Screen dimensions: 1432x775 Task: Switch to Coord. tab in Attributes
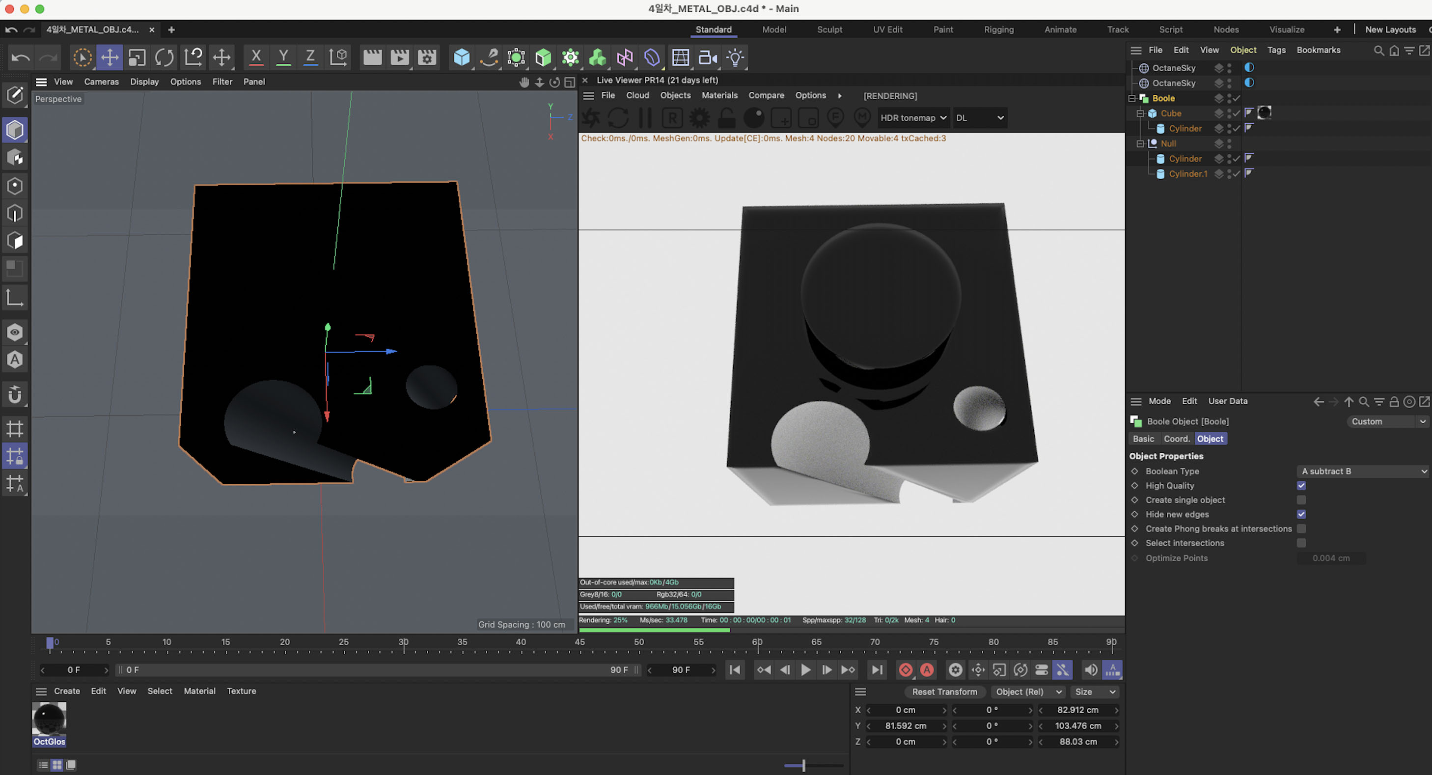tap(1176, 439)
